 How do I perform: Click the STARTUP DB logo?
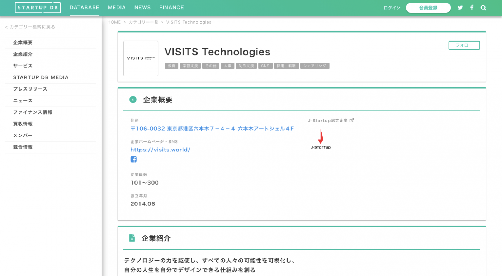[x=38, y=8]
